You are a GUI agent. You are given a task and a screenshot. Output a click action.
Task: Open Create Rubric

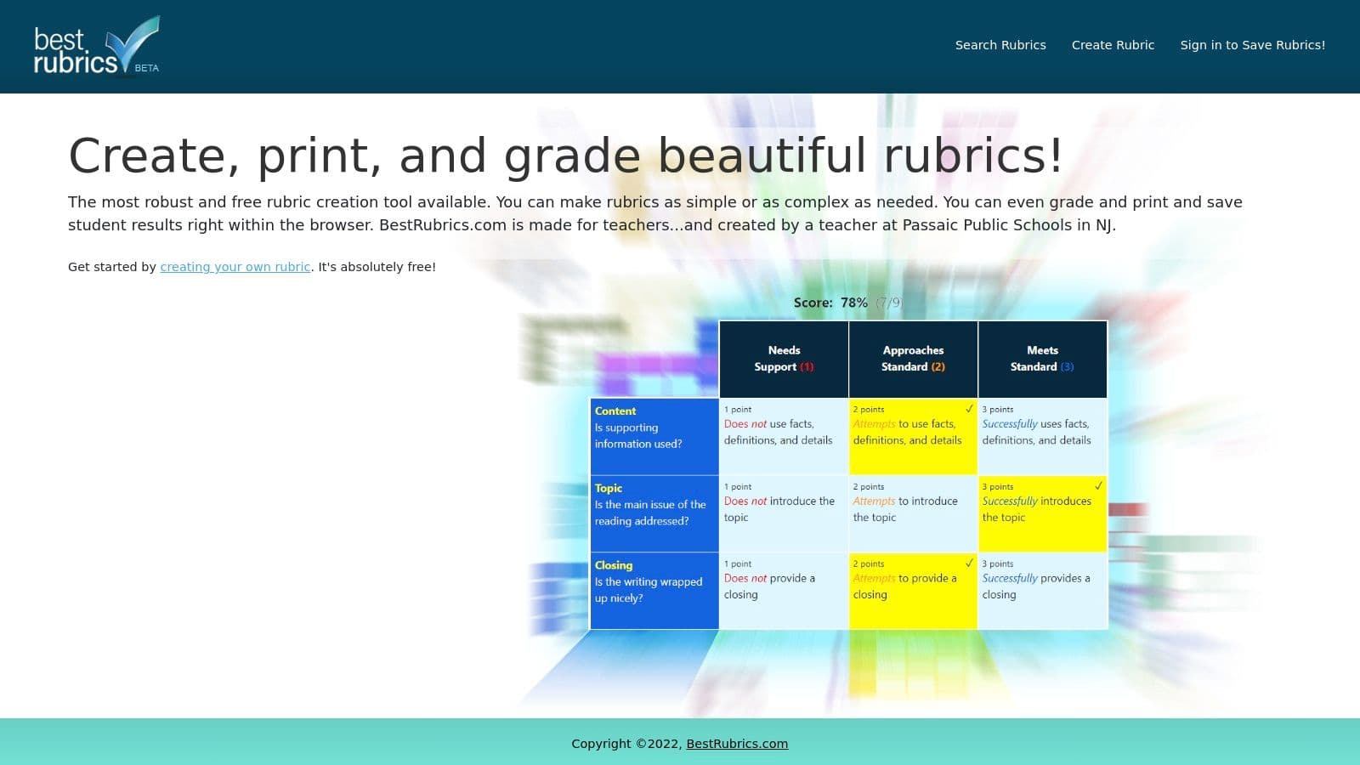pyautogui.click(x=1113, y=45)
